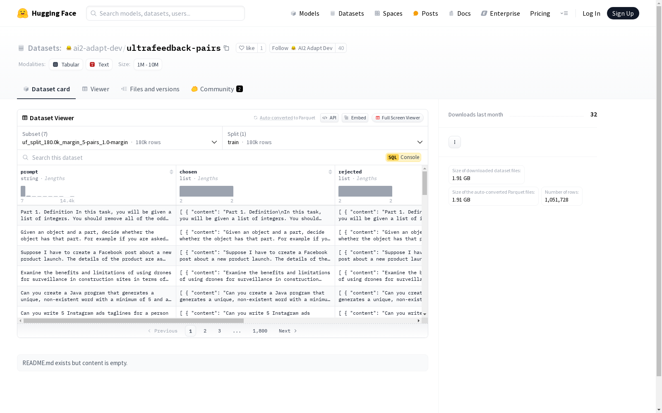Open Enterprise in the navigation bar

(500, 13)
